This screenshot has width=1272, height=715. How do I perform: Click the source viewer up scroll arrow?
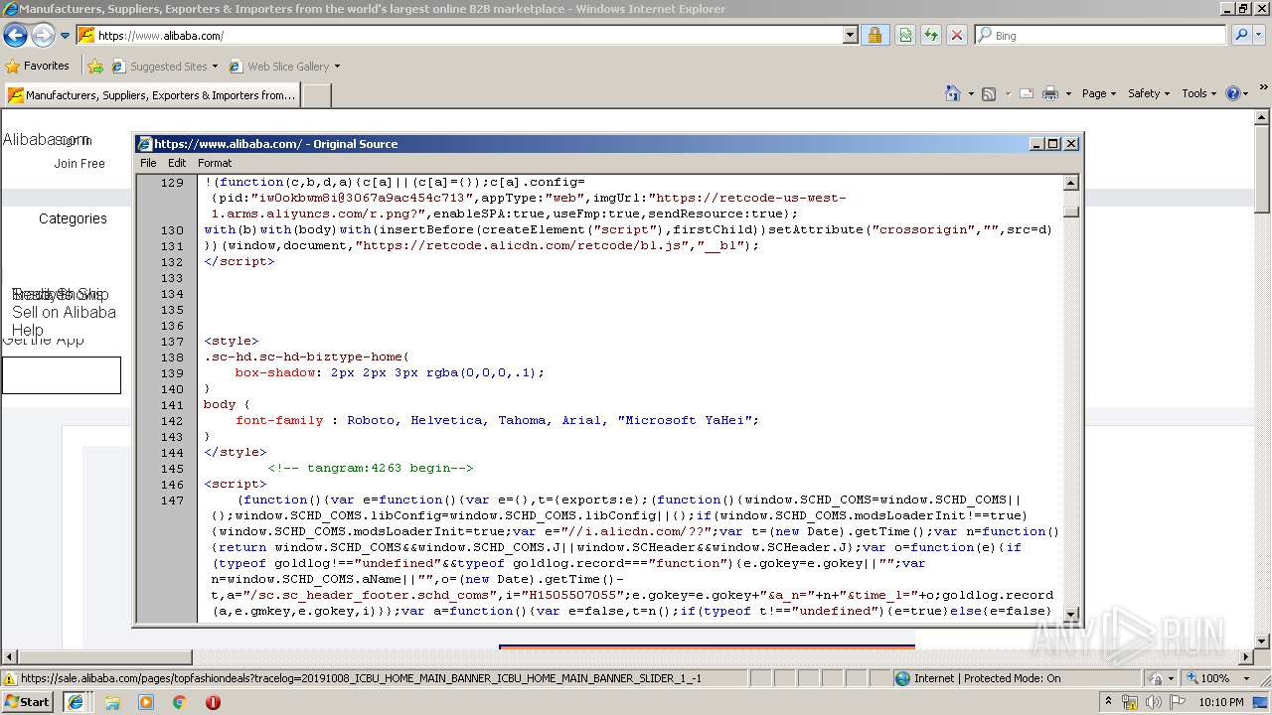(x=1071, y=183)
